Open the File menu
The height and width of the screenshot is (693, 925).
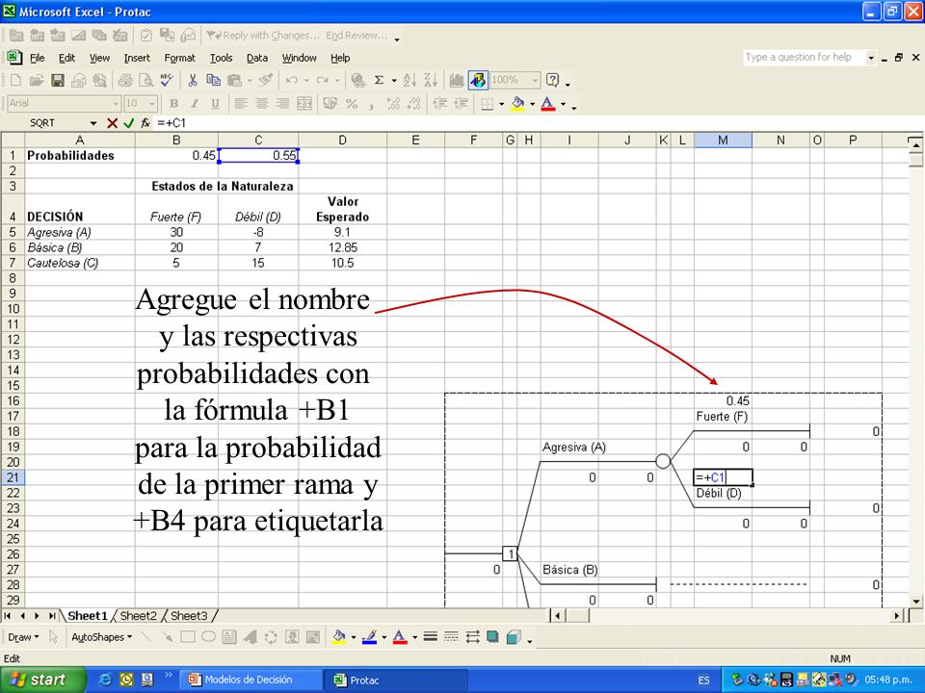[38, 58]
